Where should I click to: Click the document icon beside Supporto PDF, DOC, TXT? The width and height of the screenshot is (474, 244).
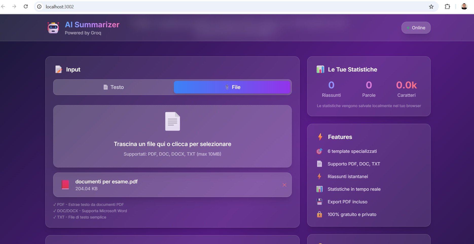coord(319,164)
